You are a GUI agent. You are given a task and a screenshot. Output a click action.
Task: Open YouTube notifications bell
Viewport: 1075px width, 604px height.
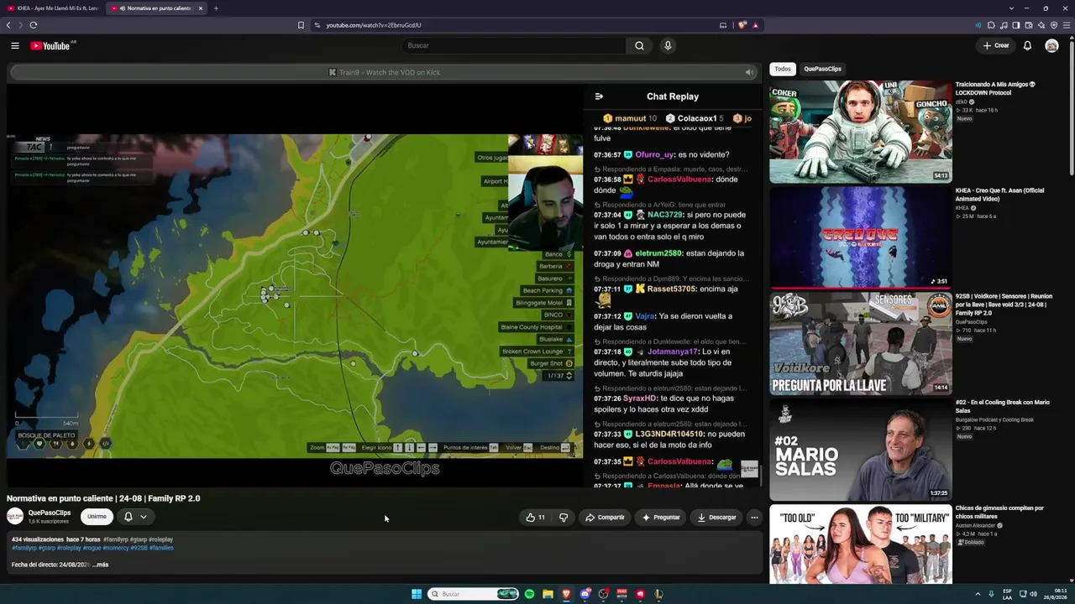pos(1027,45)
